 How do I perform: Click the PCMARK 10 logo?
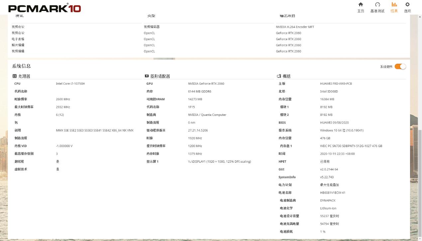point(45,8)
